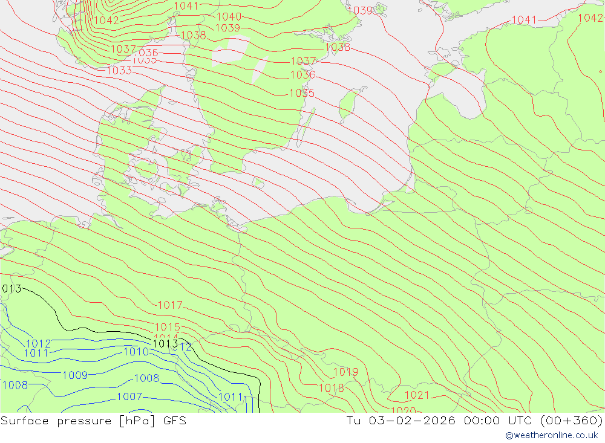
Task: Click the blue 1012 label near left edge
Action: pos(39,343)
